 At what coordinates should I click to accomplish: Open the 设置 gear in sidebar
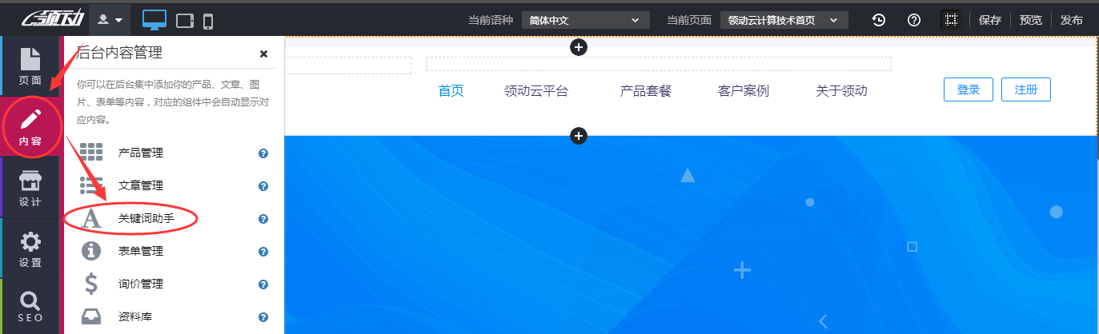tap(30, 249)
